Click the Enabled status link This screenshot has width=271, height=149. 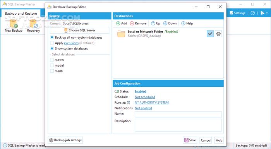140,91
